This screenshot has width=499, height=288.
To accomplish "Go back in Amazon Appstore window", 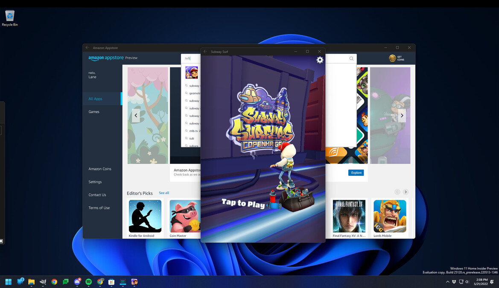I will click(x=87, y=48).
